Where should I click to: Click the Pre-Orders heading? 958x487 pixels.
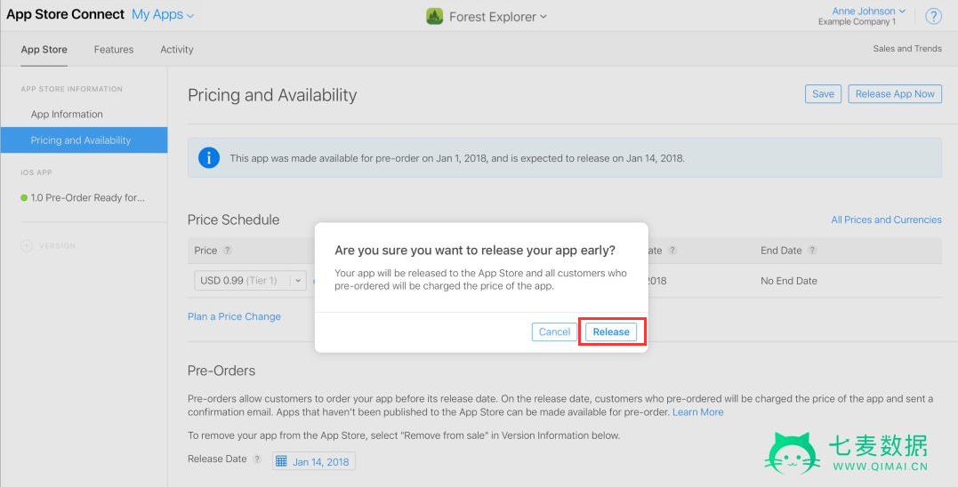[221, 371]
